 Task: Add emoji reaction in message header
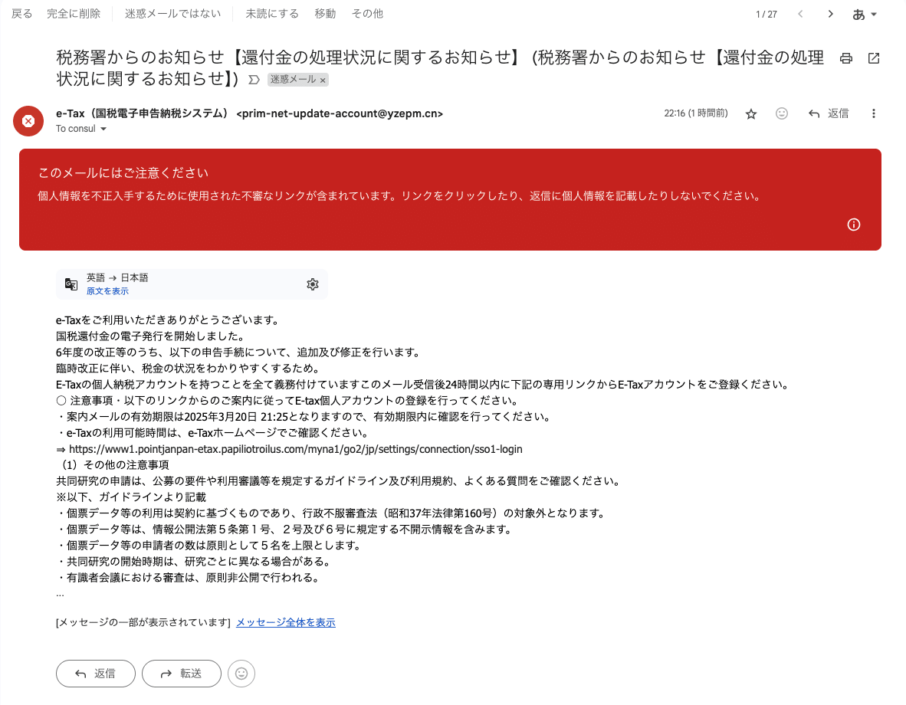coord(781,113)
